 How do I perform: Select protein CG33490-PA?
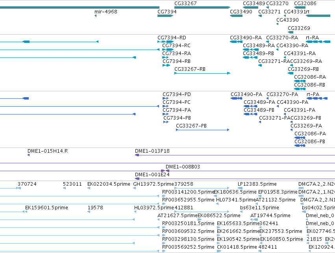pos(246,94)
